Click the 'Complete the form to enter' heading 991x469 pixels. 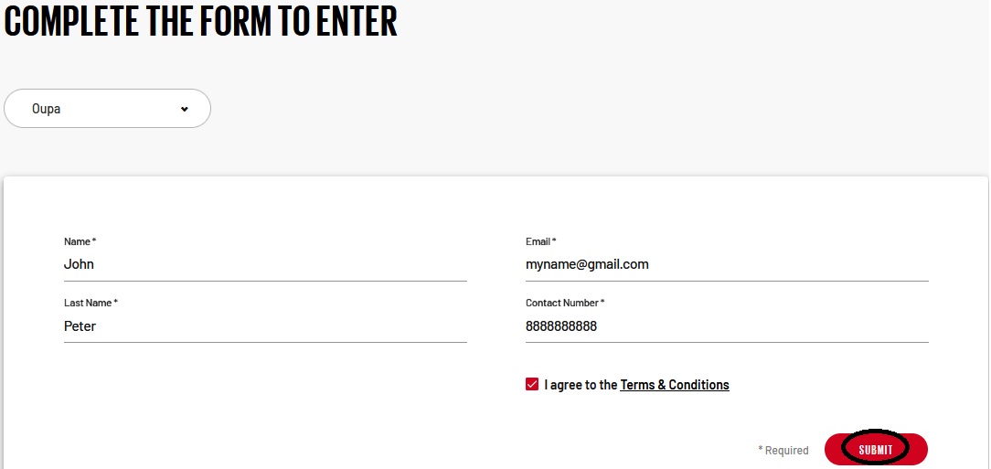(201, 22)
